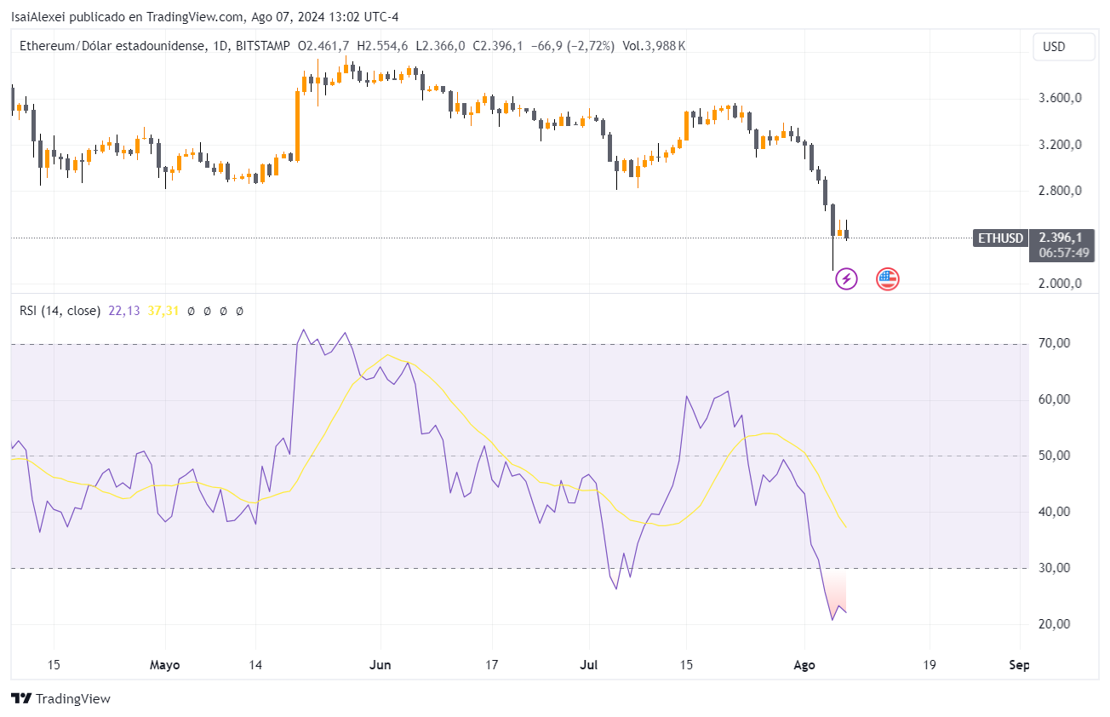Image resolution: width=1110 pixels, height=717 pixels.
Task: Click the Ethereum/Dólar estadounidense symbol title
Action: tap(112, 46)
